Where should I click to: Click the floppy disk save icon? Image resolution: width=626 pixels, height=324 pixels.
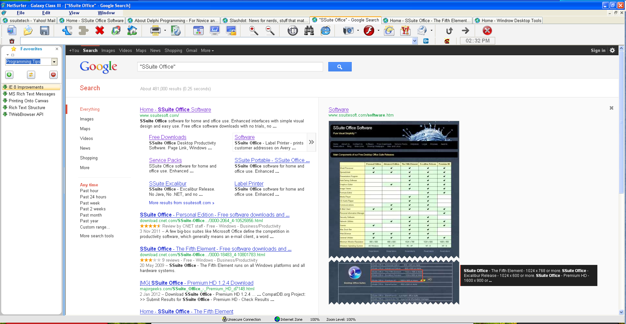(44, 31)
